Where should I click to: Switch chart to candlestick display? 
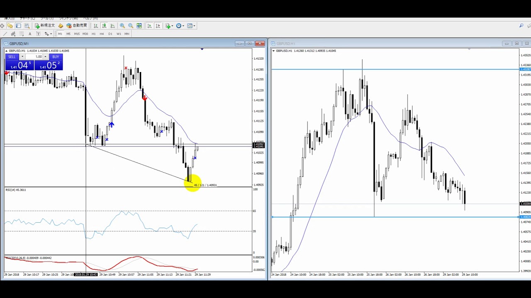[104, 26]
